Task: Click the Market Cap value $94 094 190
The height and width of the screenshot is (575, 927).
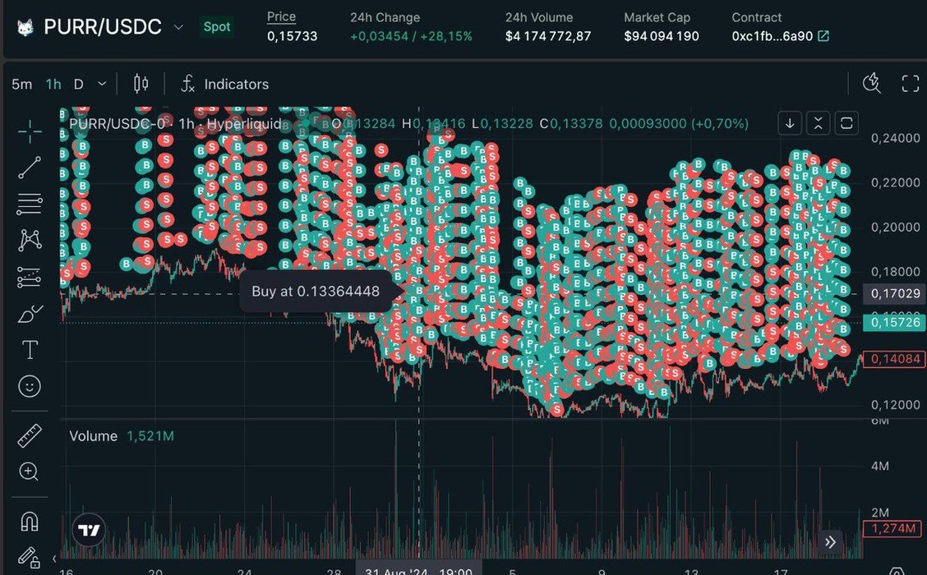Action: [x=662, y=36]
